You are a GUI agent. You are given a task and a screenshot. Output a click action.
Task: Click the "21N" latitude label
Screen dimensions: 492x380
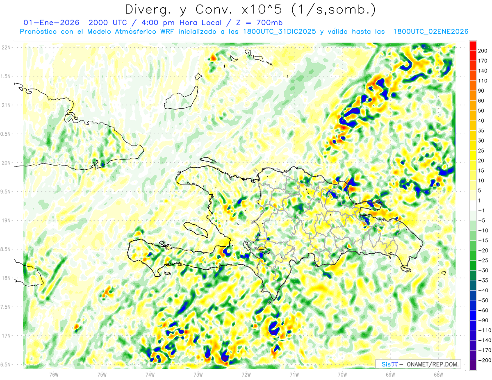tap(6, 105)
